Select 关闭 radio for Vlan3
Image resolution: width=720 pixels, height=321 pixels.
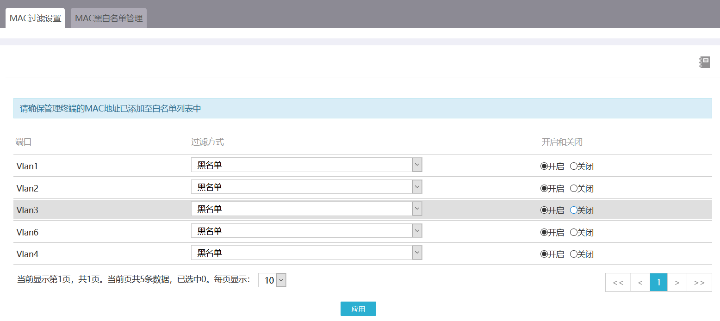[574, 210]
